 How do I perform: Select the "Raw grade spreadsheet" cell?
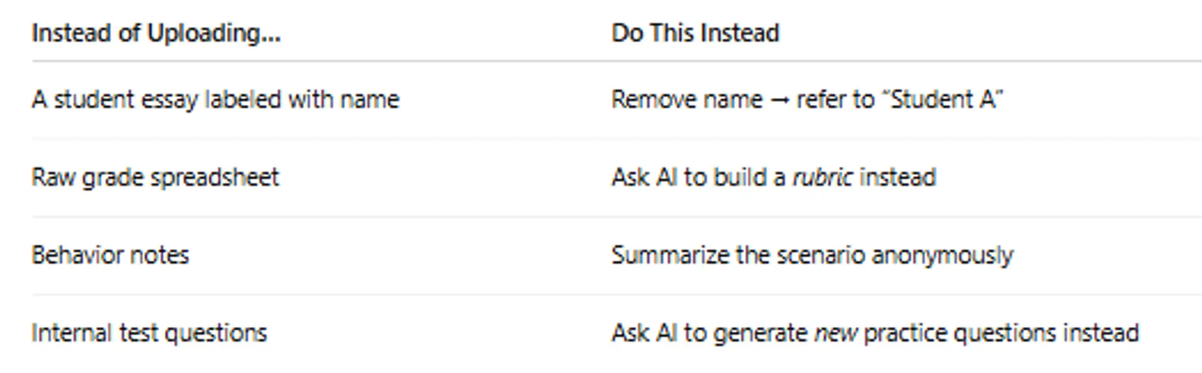[x=155, y=177]
